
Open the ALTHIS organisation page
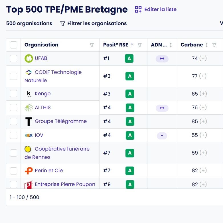click(42, 108)
